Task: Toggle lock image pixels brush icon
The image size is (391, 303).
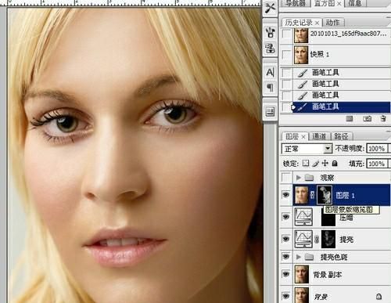Action: [315, 164]
